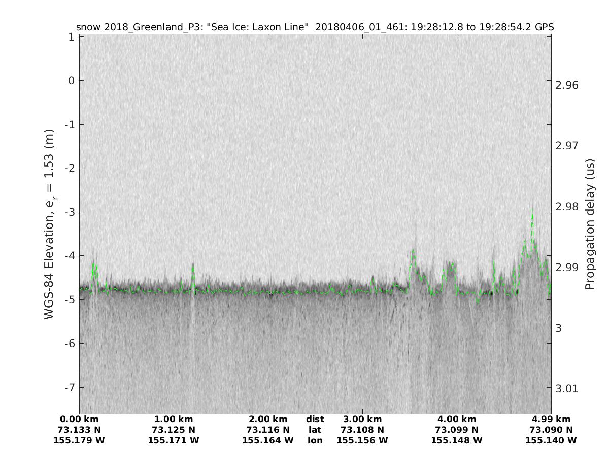The height and width of the screenshot is (456, 609).
Task: Click the green surface peak near 3.5 km
Action: pyautogui.click(x=414, y=252)
